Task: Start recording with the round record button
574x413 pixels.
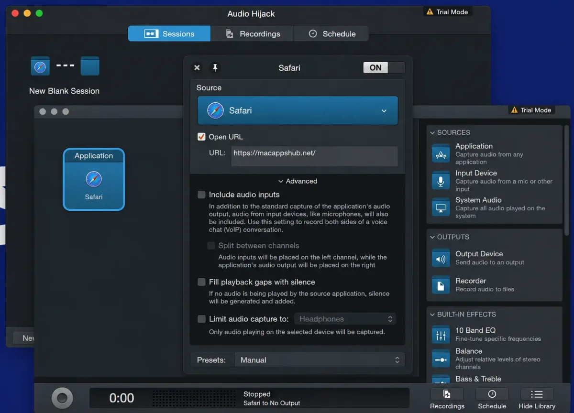Action: click(62, 398)
